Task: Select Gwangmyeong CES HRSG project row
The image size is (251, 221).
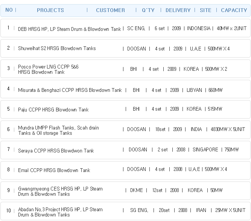Action: [126, 191]
